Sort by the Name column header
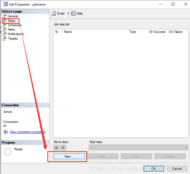This screenshot has height=174, width=190. point(95,32)
